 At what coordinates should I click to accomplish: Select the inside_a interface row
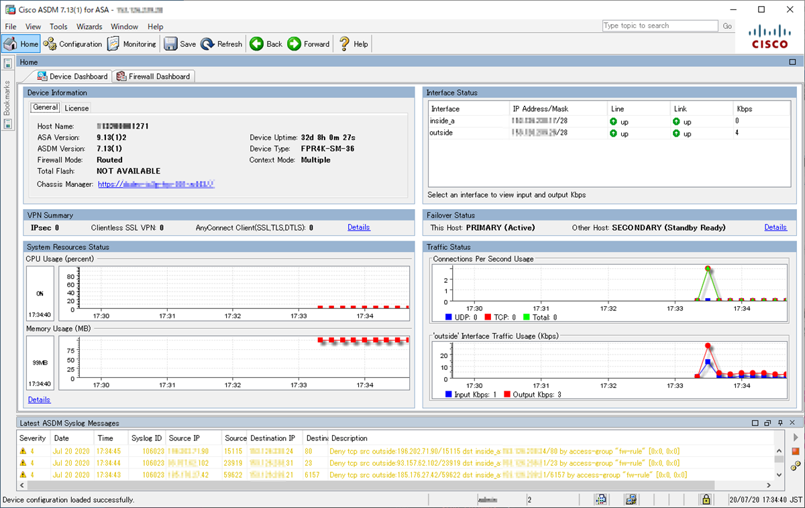[x=609, y=121]
